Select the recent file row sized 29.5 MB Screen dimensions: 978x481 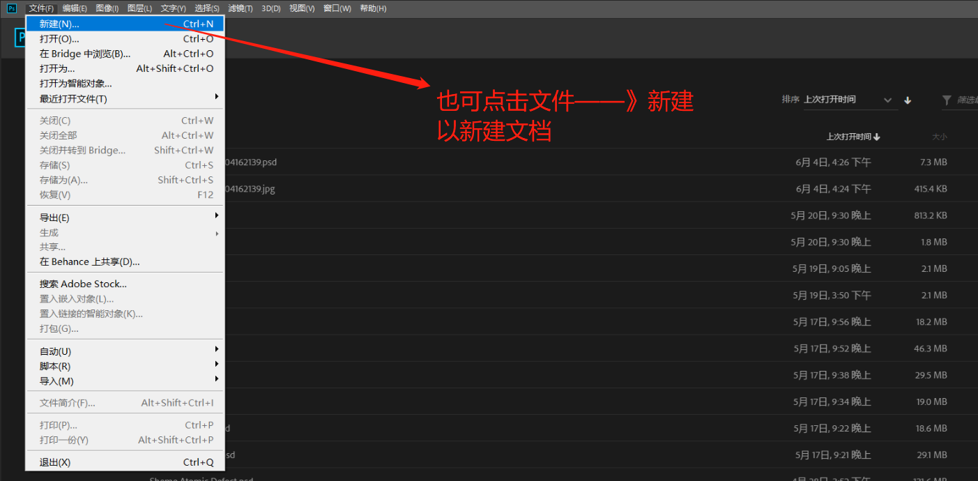click(602, 375)
